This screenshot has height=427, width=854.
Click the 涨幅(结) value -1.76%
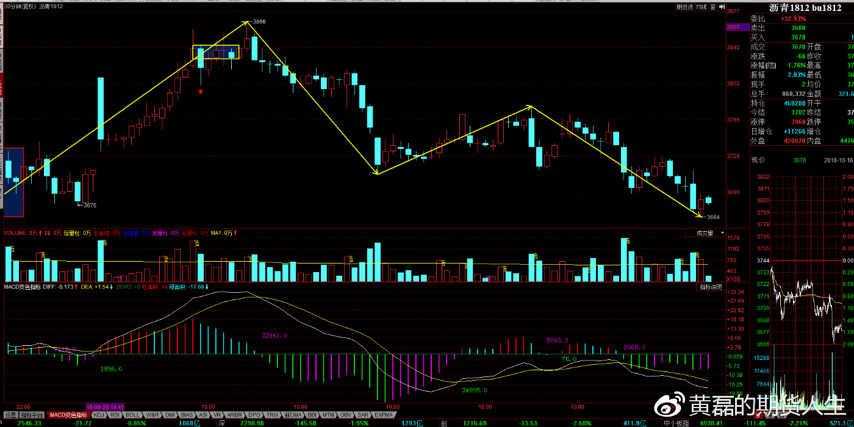click(x=795, y=65)
